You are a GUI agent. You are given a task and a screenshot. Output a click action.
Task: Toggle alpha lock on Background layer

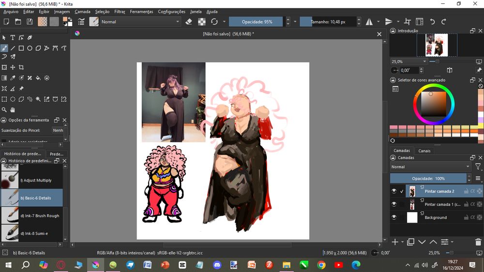(x=479, y=217)
